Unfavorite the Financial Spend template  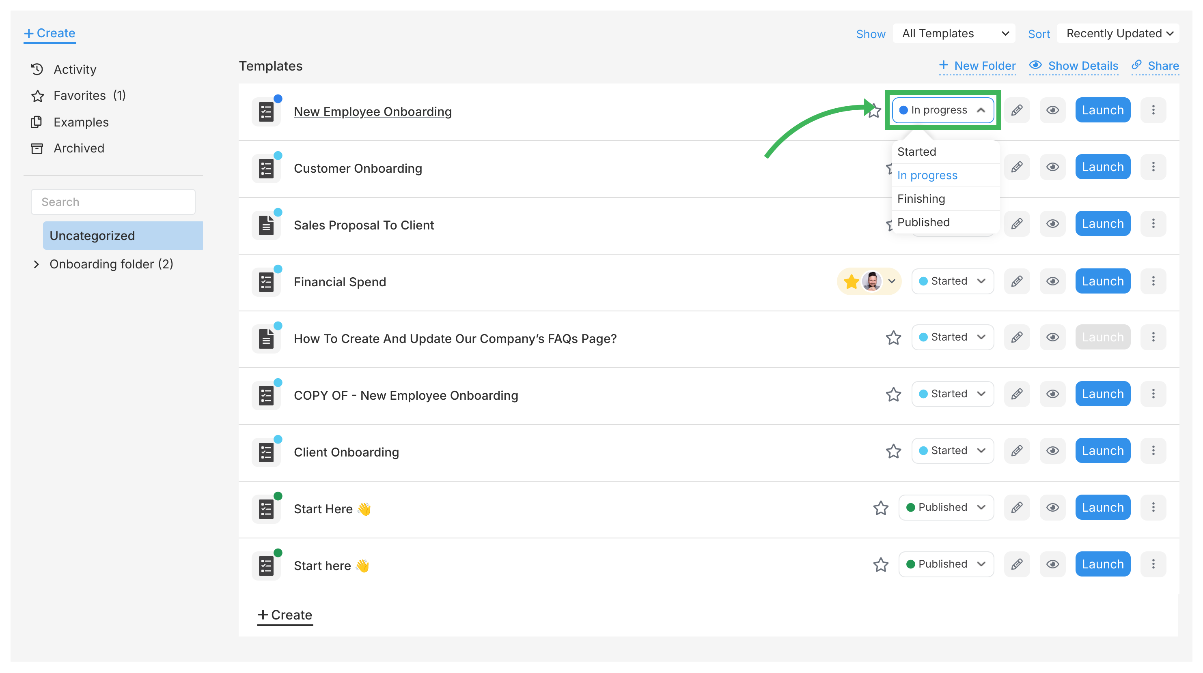click(851, 281)
